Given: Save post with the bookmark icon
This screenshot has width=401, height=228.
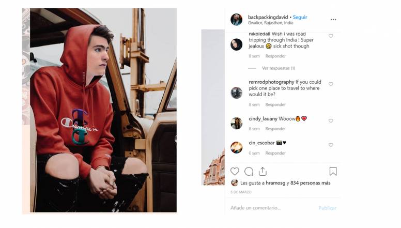Looking at the screenshot, I should [333, 171].
